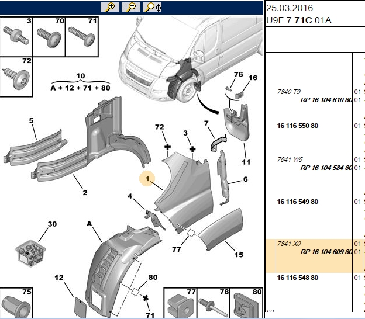Viewport: 365px width, 319px height.
Task: Click part number RP 16 104 584 80
Action: (x=326, y=168)
